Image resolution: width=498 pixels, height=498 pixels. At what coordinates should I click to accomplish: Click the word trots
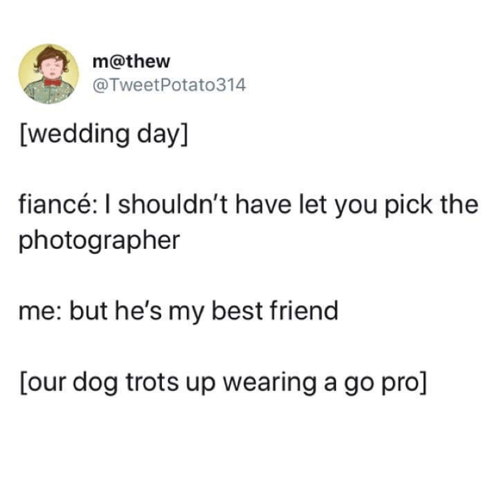[152, 382]
